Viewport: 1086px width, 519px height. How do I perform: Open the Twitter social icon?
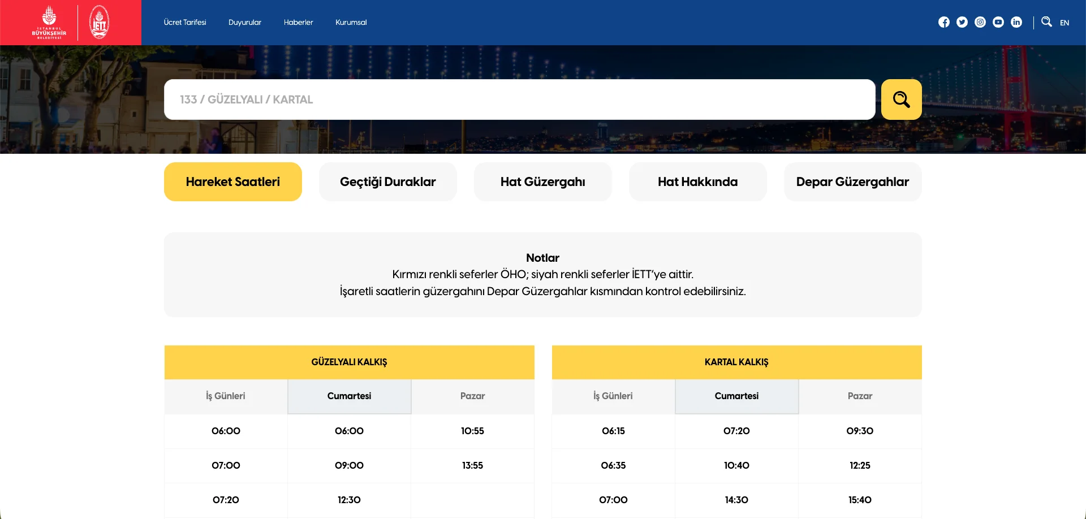click(x=962, y=22)
